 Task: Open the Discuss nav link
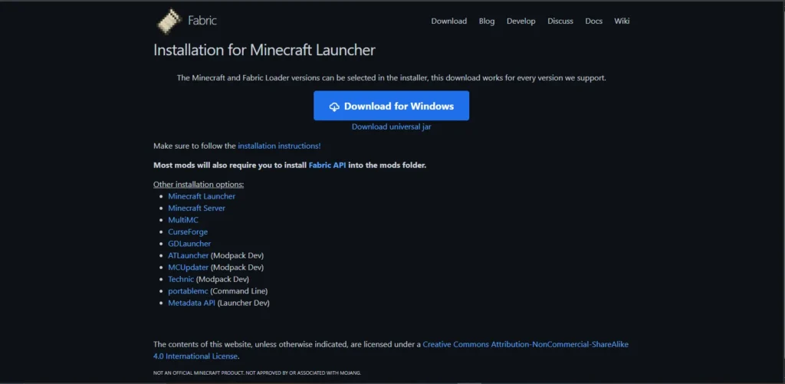tap(560, 21)
